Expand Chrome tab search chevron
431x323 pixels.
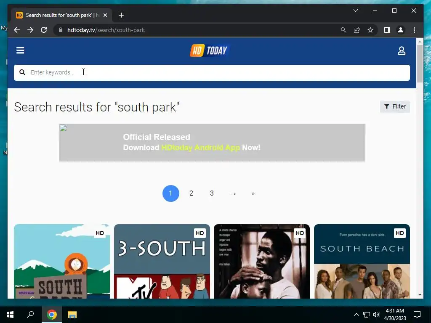point(355,11)
